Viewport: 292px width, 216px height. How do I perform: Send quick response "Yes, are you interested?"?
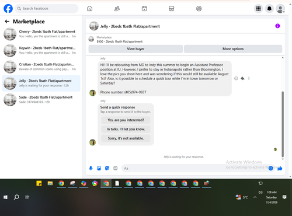tap(126, 120)
